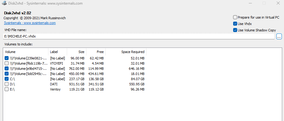Click the Disk2vhd app icon in title bar

(4, 3)
